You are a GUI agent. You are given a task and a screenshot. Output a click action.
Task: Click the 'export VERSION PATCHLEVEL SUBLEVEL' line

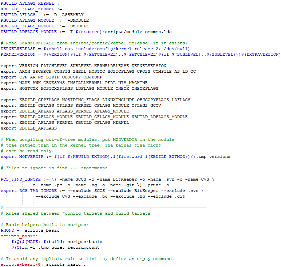(84, 66)
